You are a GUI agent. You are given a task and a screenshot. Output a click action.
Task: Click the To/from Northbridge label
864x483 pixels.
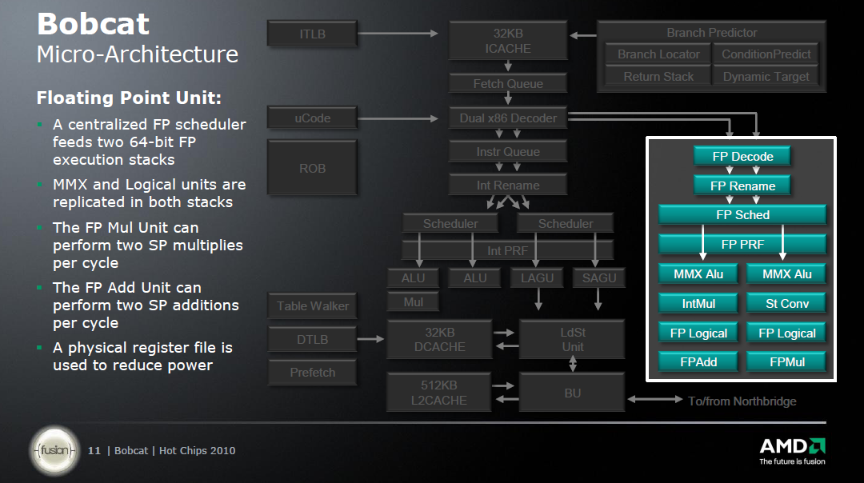click(x=742, y=401)
